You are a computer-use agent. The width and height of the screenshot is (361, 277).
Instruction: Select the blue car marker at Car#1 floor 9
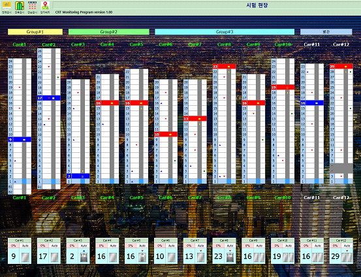(20, 139)
